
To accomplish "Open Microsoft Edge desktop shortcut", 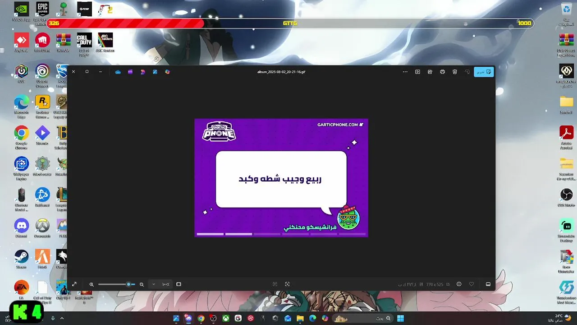I will tap(21, 107).
